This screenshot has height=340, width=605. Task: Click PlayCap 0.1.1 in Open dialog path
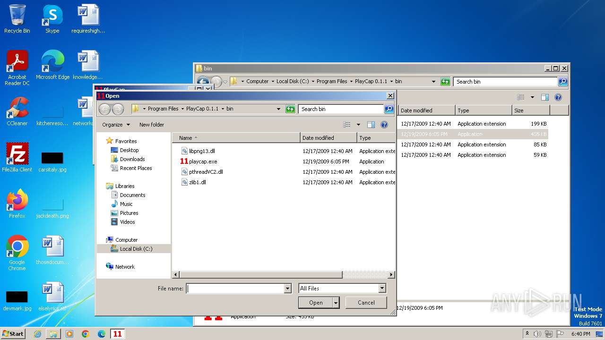pyautogui.click(x=202, y=109)
